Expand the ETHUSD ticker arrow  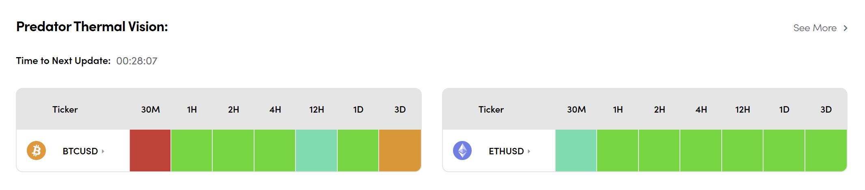click(x=529, y=151)
